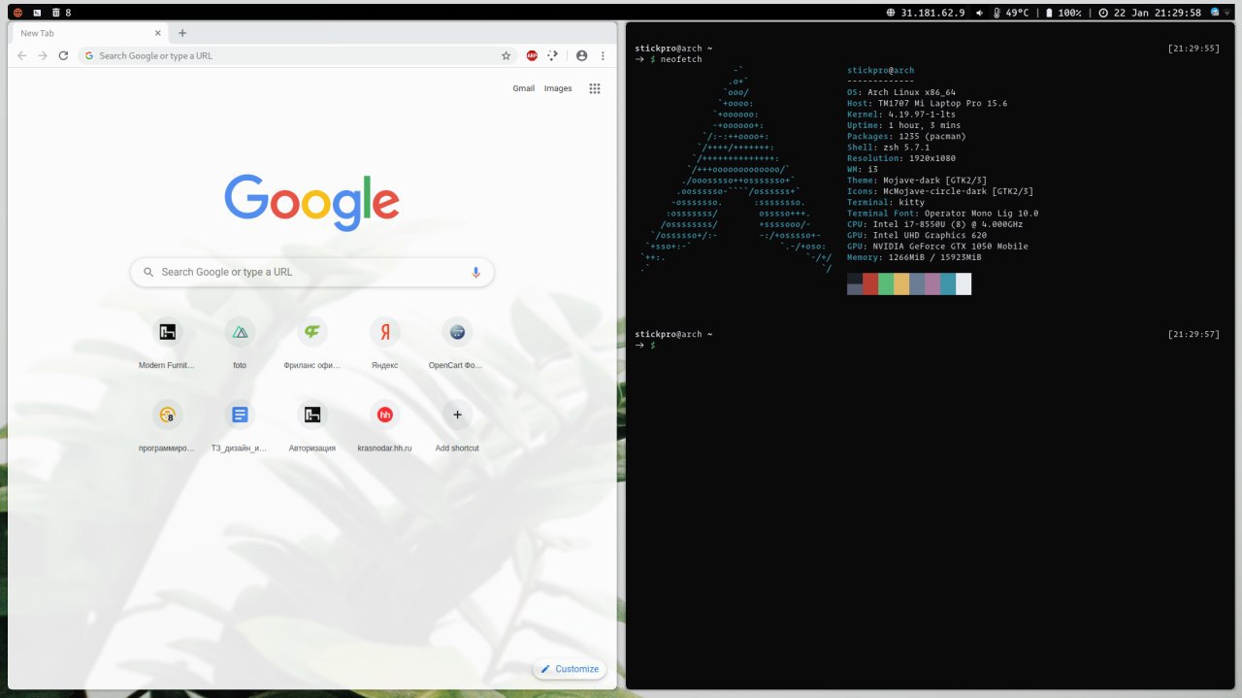Open a new tab with the plus button

[182, 33]
